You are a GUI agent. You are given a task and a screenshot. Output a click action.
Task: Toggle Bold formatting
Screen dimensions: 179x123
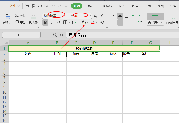[45, 22]
